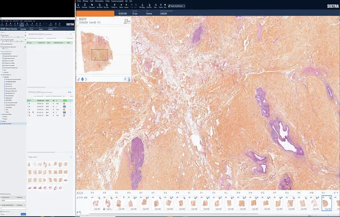Click the Fichiers toolbar icon

click(x=115, y=6)
